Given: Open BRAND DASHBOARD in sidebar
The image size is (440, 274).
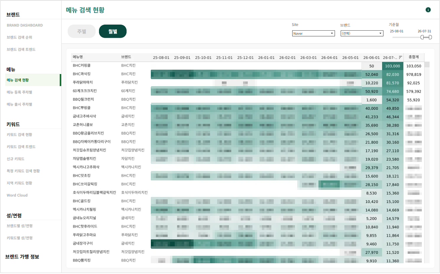Looking at the screenshot, I should (x=25, y=25).
